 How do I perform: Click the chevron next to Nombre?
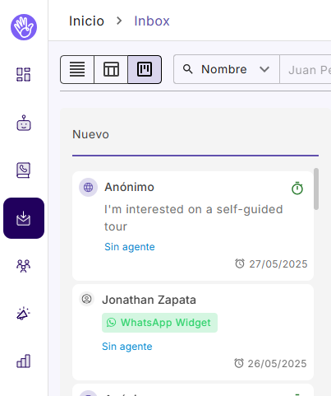264,69
